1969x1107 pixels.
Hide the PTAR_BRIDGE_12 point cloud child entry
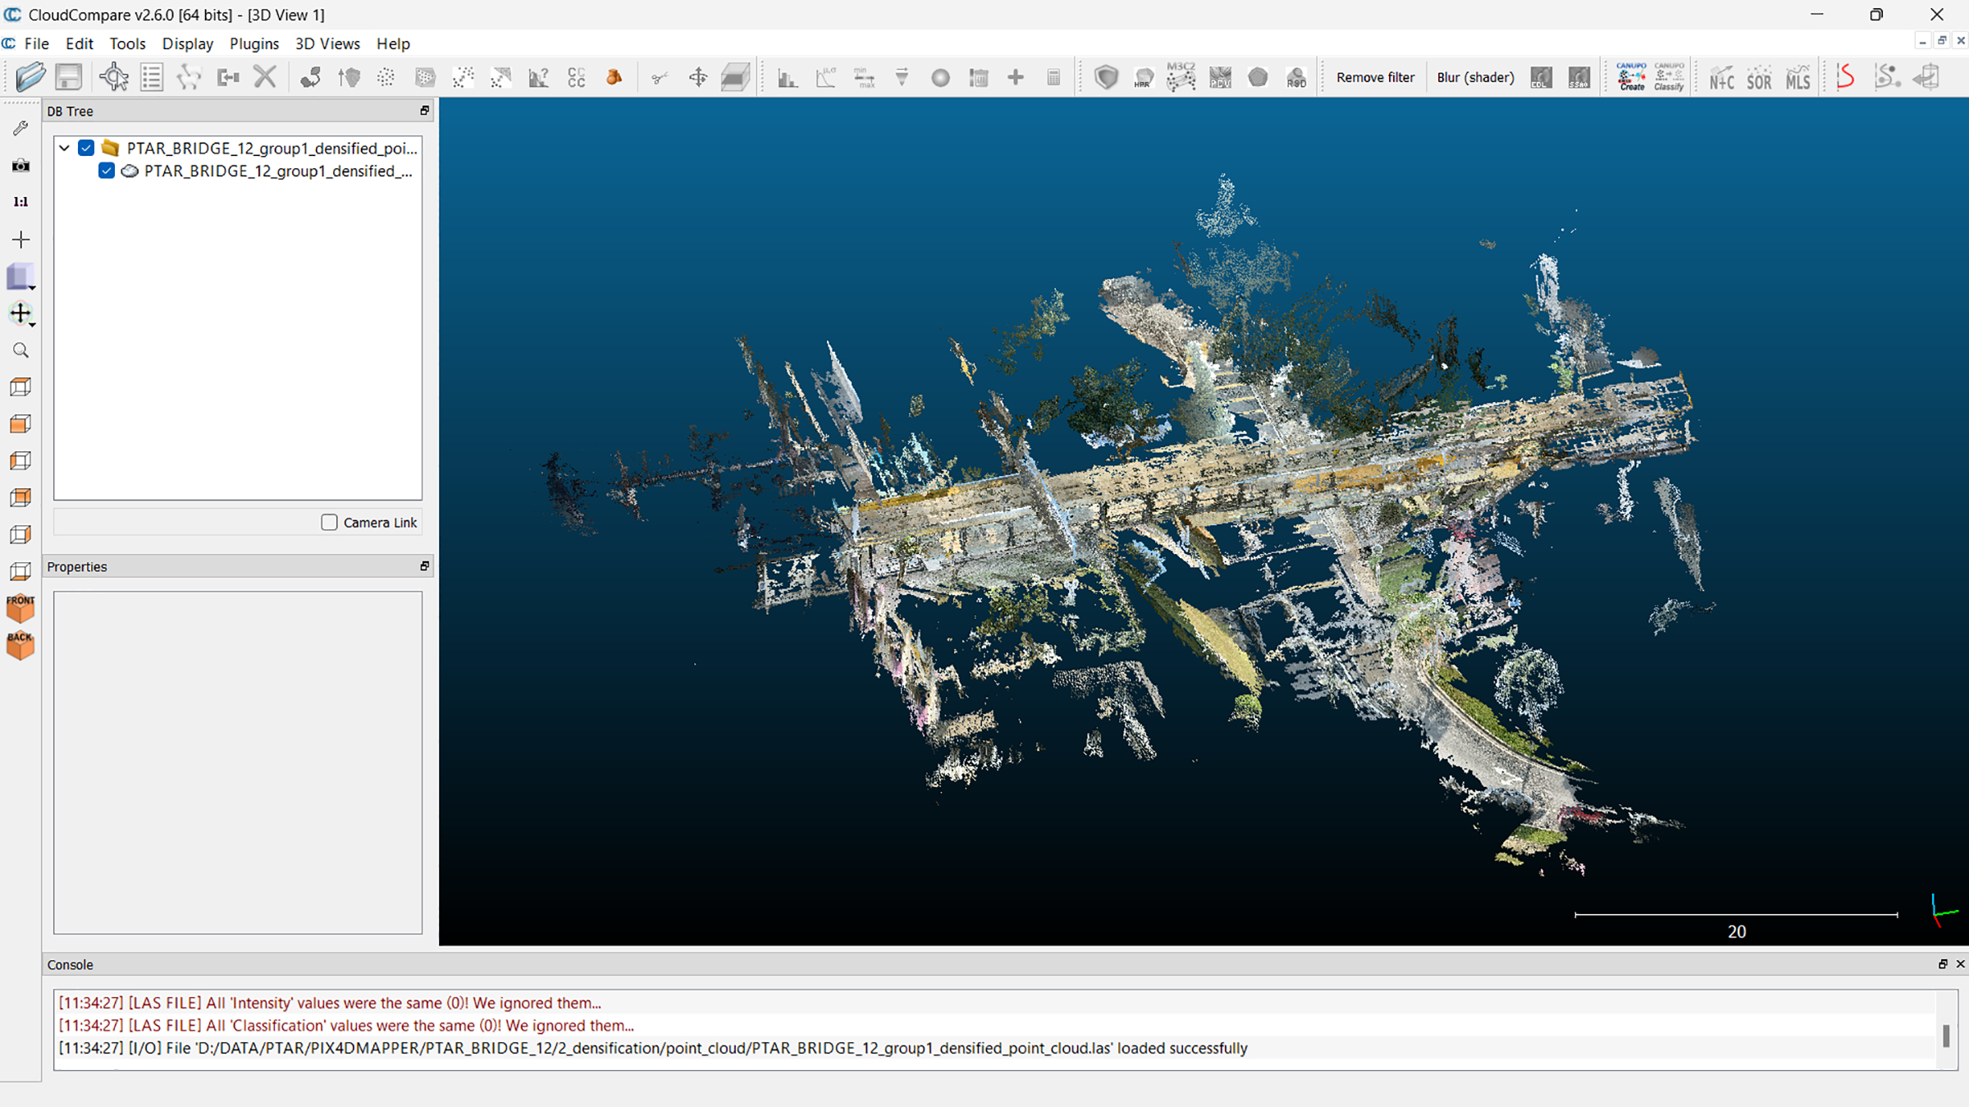(x=107, y=171)
